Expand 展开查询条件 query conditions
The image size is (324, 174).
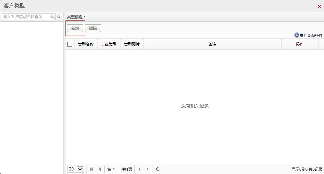pos(308,35)
